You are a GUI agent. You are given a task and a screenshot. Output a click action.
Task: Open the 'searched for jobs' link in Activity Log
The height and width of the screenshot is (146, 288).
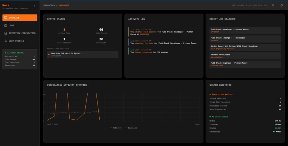144,43
